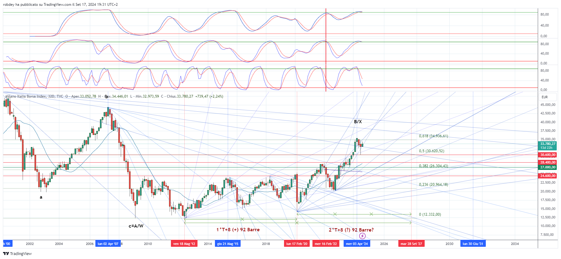Click the 2004 year on time axis
This screenshot has width=561, height=259.
[x=59, y=244]
